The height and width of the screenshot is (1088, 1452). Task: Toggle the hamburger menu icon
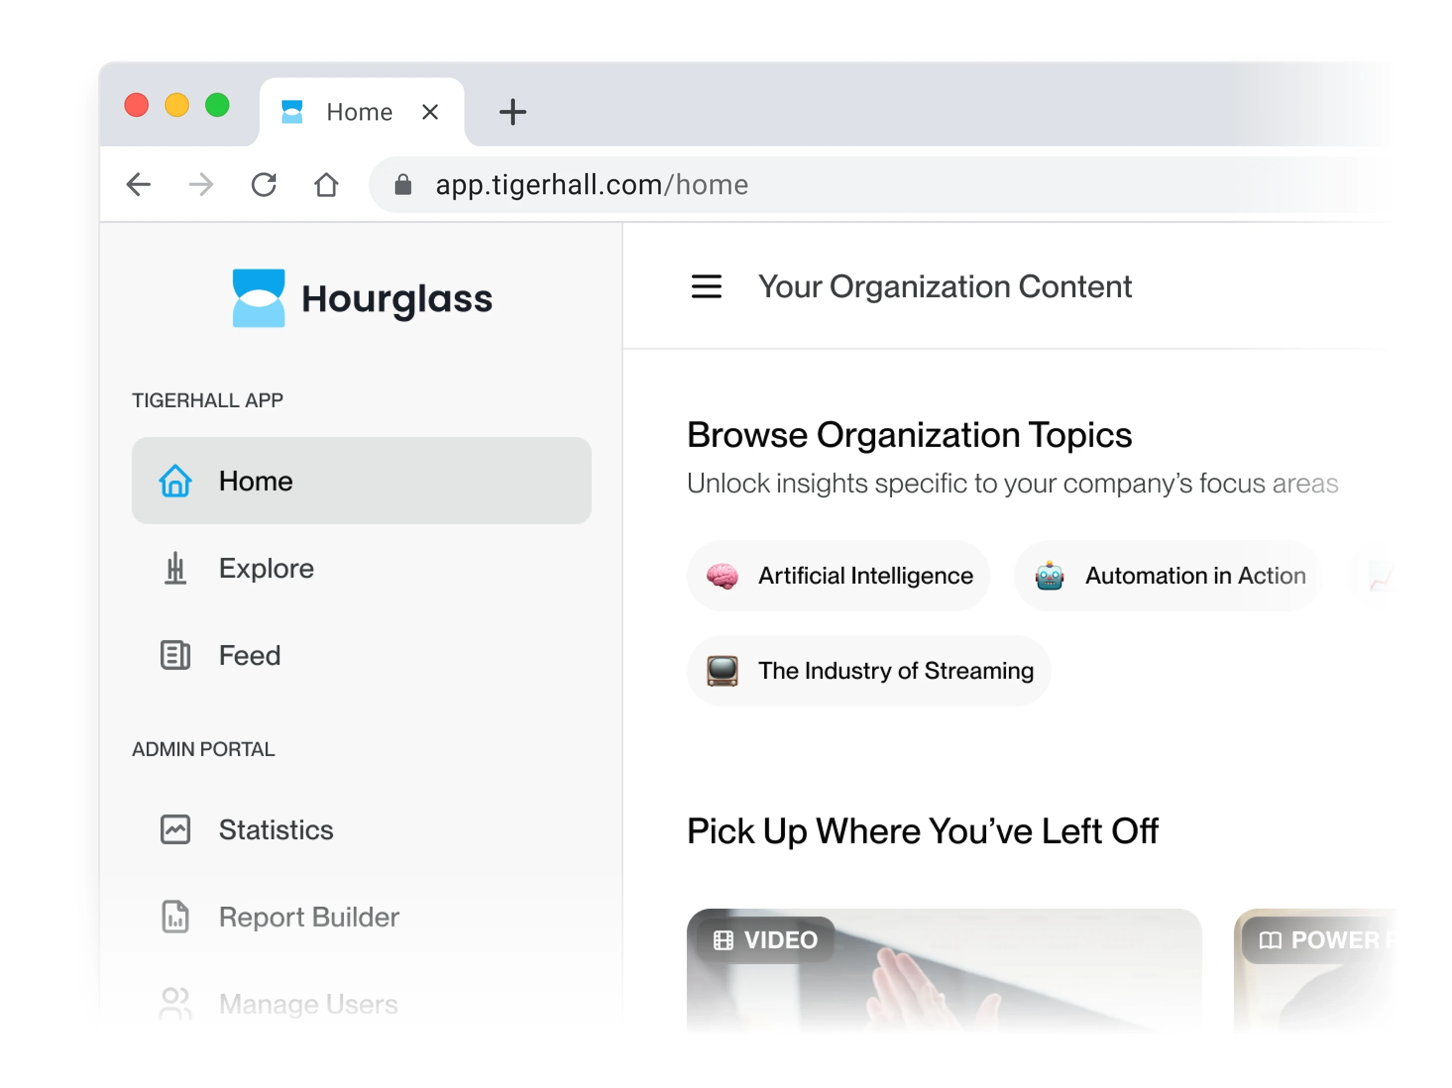pos(706,287)
